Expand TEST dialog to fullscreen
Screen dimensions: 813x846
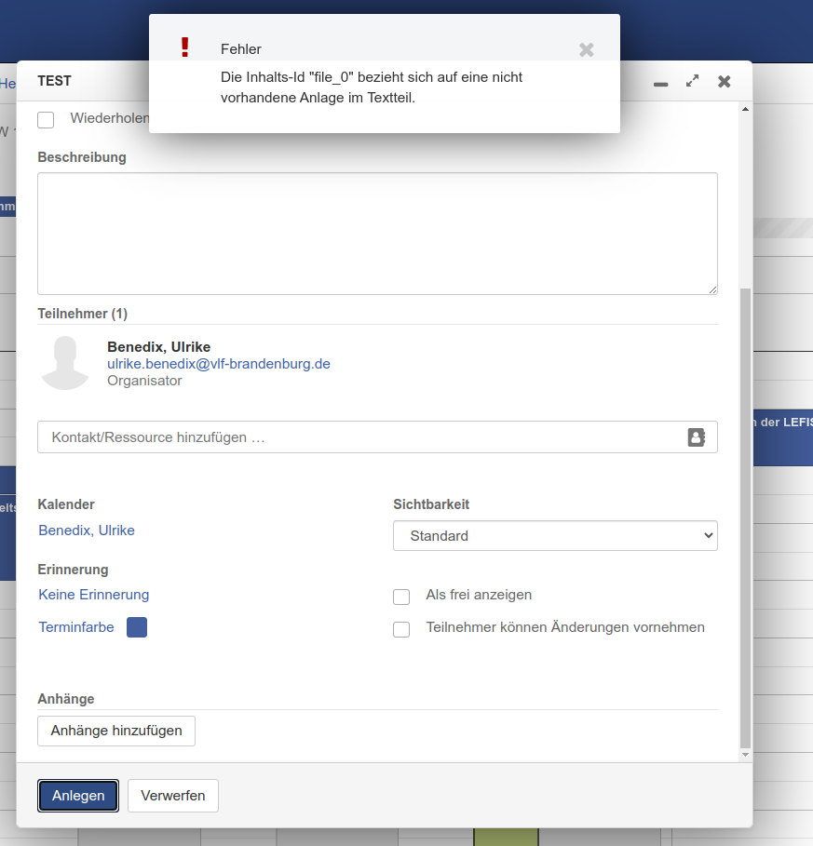(692, 81)
